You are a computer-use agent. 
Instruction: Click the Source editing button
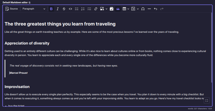click(x=12, y=9)
